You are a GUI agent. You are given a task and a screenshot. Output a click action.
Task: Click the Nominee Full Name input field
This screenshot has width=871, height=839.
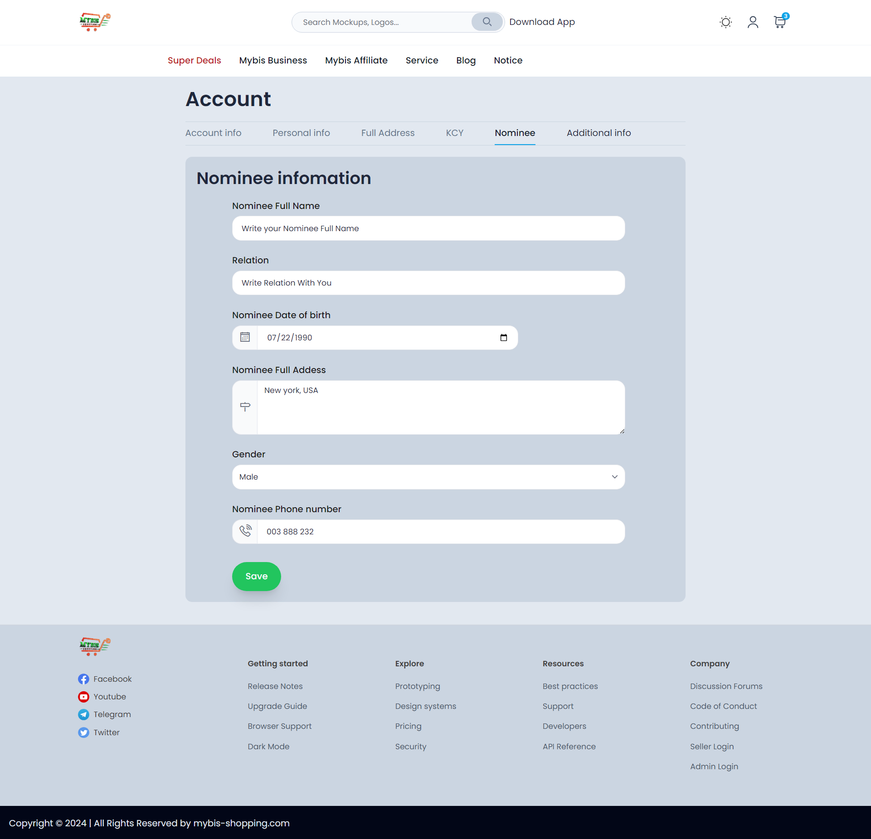[428, 228]
